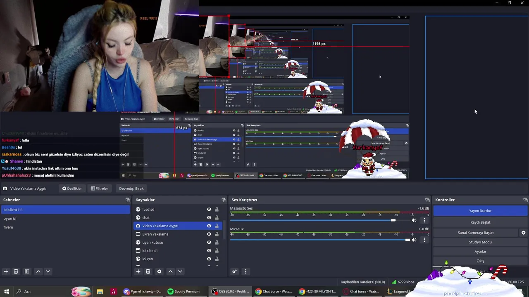Stop streaming with Yayını Durdur
Image resolution: width=529 pixels, height=297 pixels.
(480, 211)
